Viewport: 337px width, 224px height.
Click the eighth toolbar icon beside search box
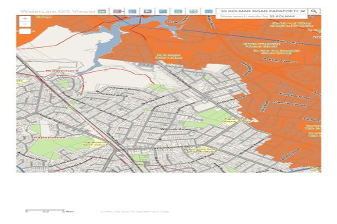[x=208, y=10]
